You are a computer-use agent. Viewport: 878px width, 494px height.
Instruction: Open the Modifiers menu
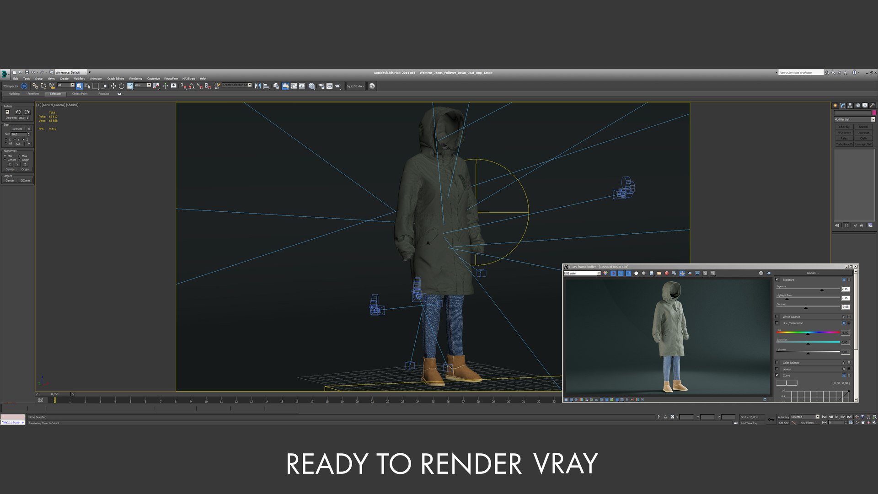tap(79, 79)
